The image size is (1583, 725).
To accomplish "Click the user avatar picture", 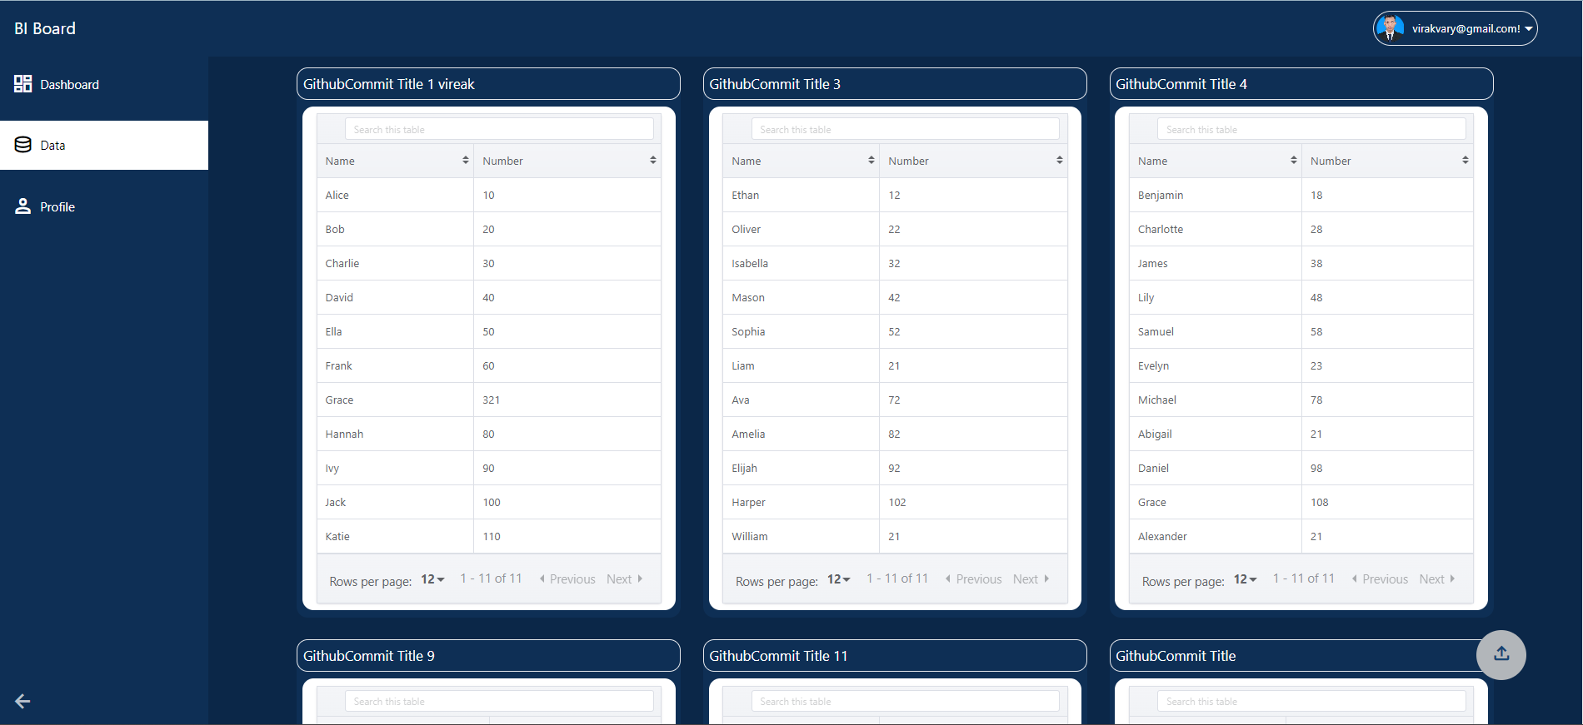I will [x=1390, y=28].
